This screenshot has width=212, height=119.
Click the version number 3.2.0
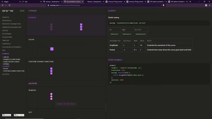22,11
